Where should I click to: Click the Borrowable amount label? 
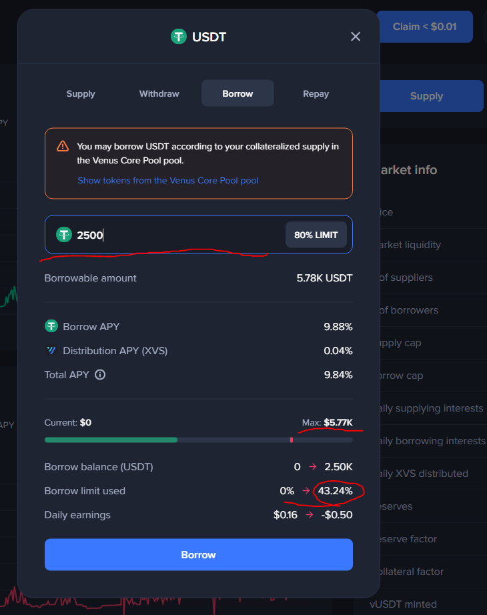90,278
